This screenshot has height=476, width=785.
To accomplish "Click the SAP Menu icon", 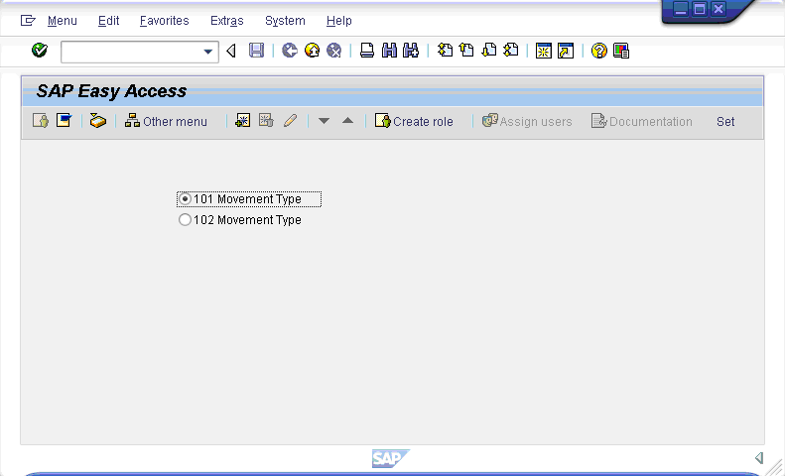I will coord(65,121).
